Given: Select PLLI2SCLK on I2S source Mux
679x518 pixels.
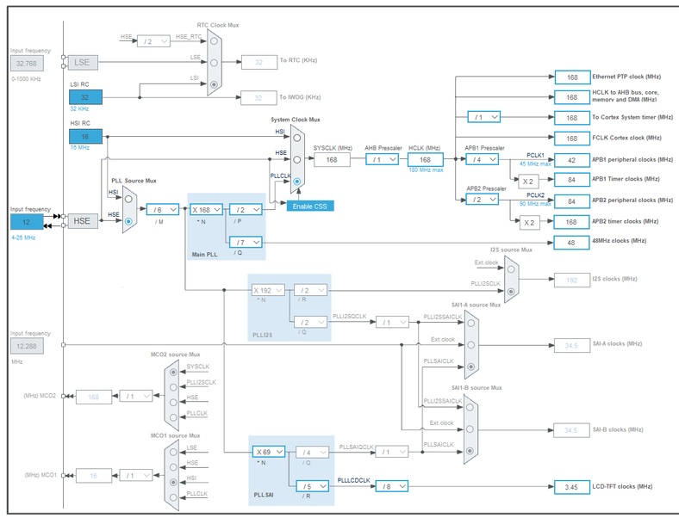Looking at the screenshot, I should 511,291.
